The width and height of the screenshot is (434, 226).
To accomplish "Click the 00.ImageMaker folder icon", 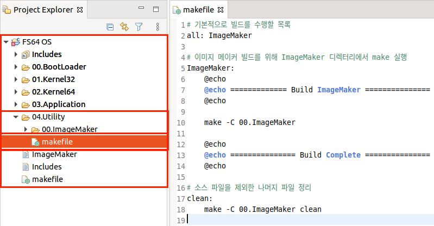I will click(35, 130).
